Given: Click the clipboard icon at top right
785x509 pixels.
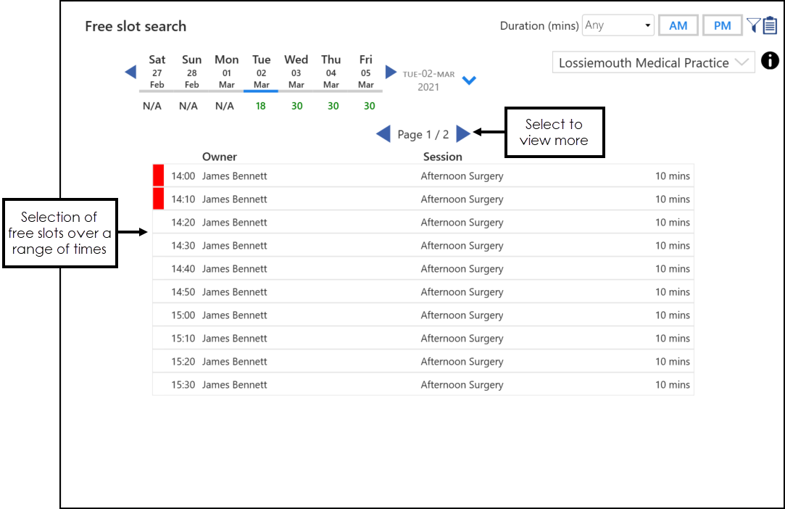Looking at the screenshot, I should [769, 26].
